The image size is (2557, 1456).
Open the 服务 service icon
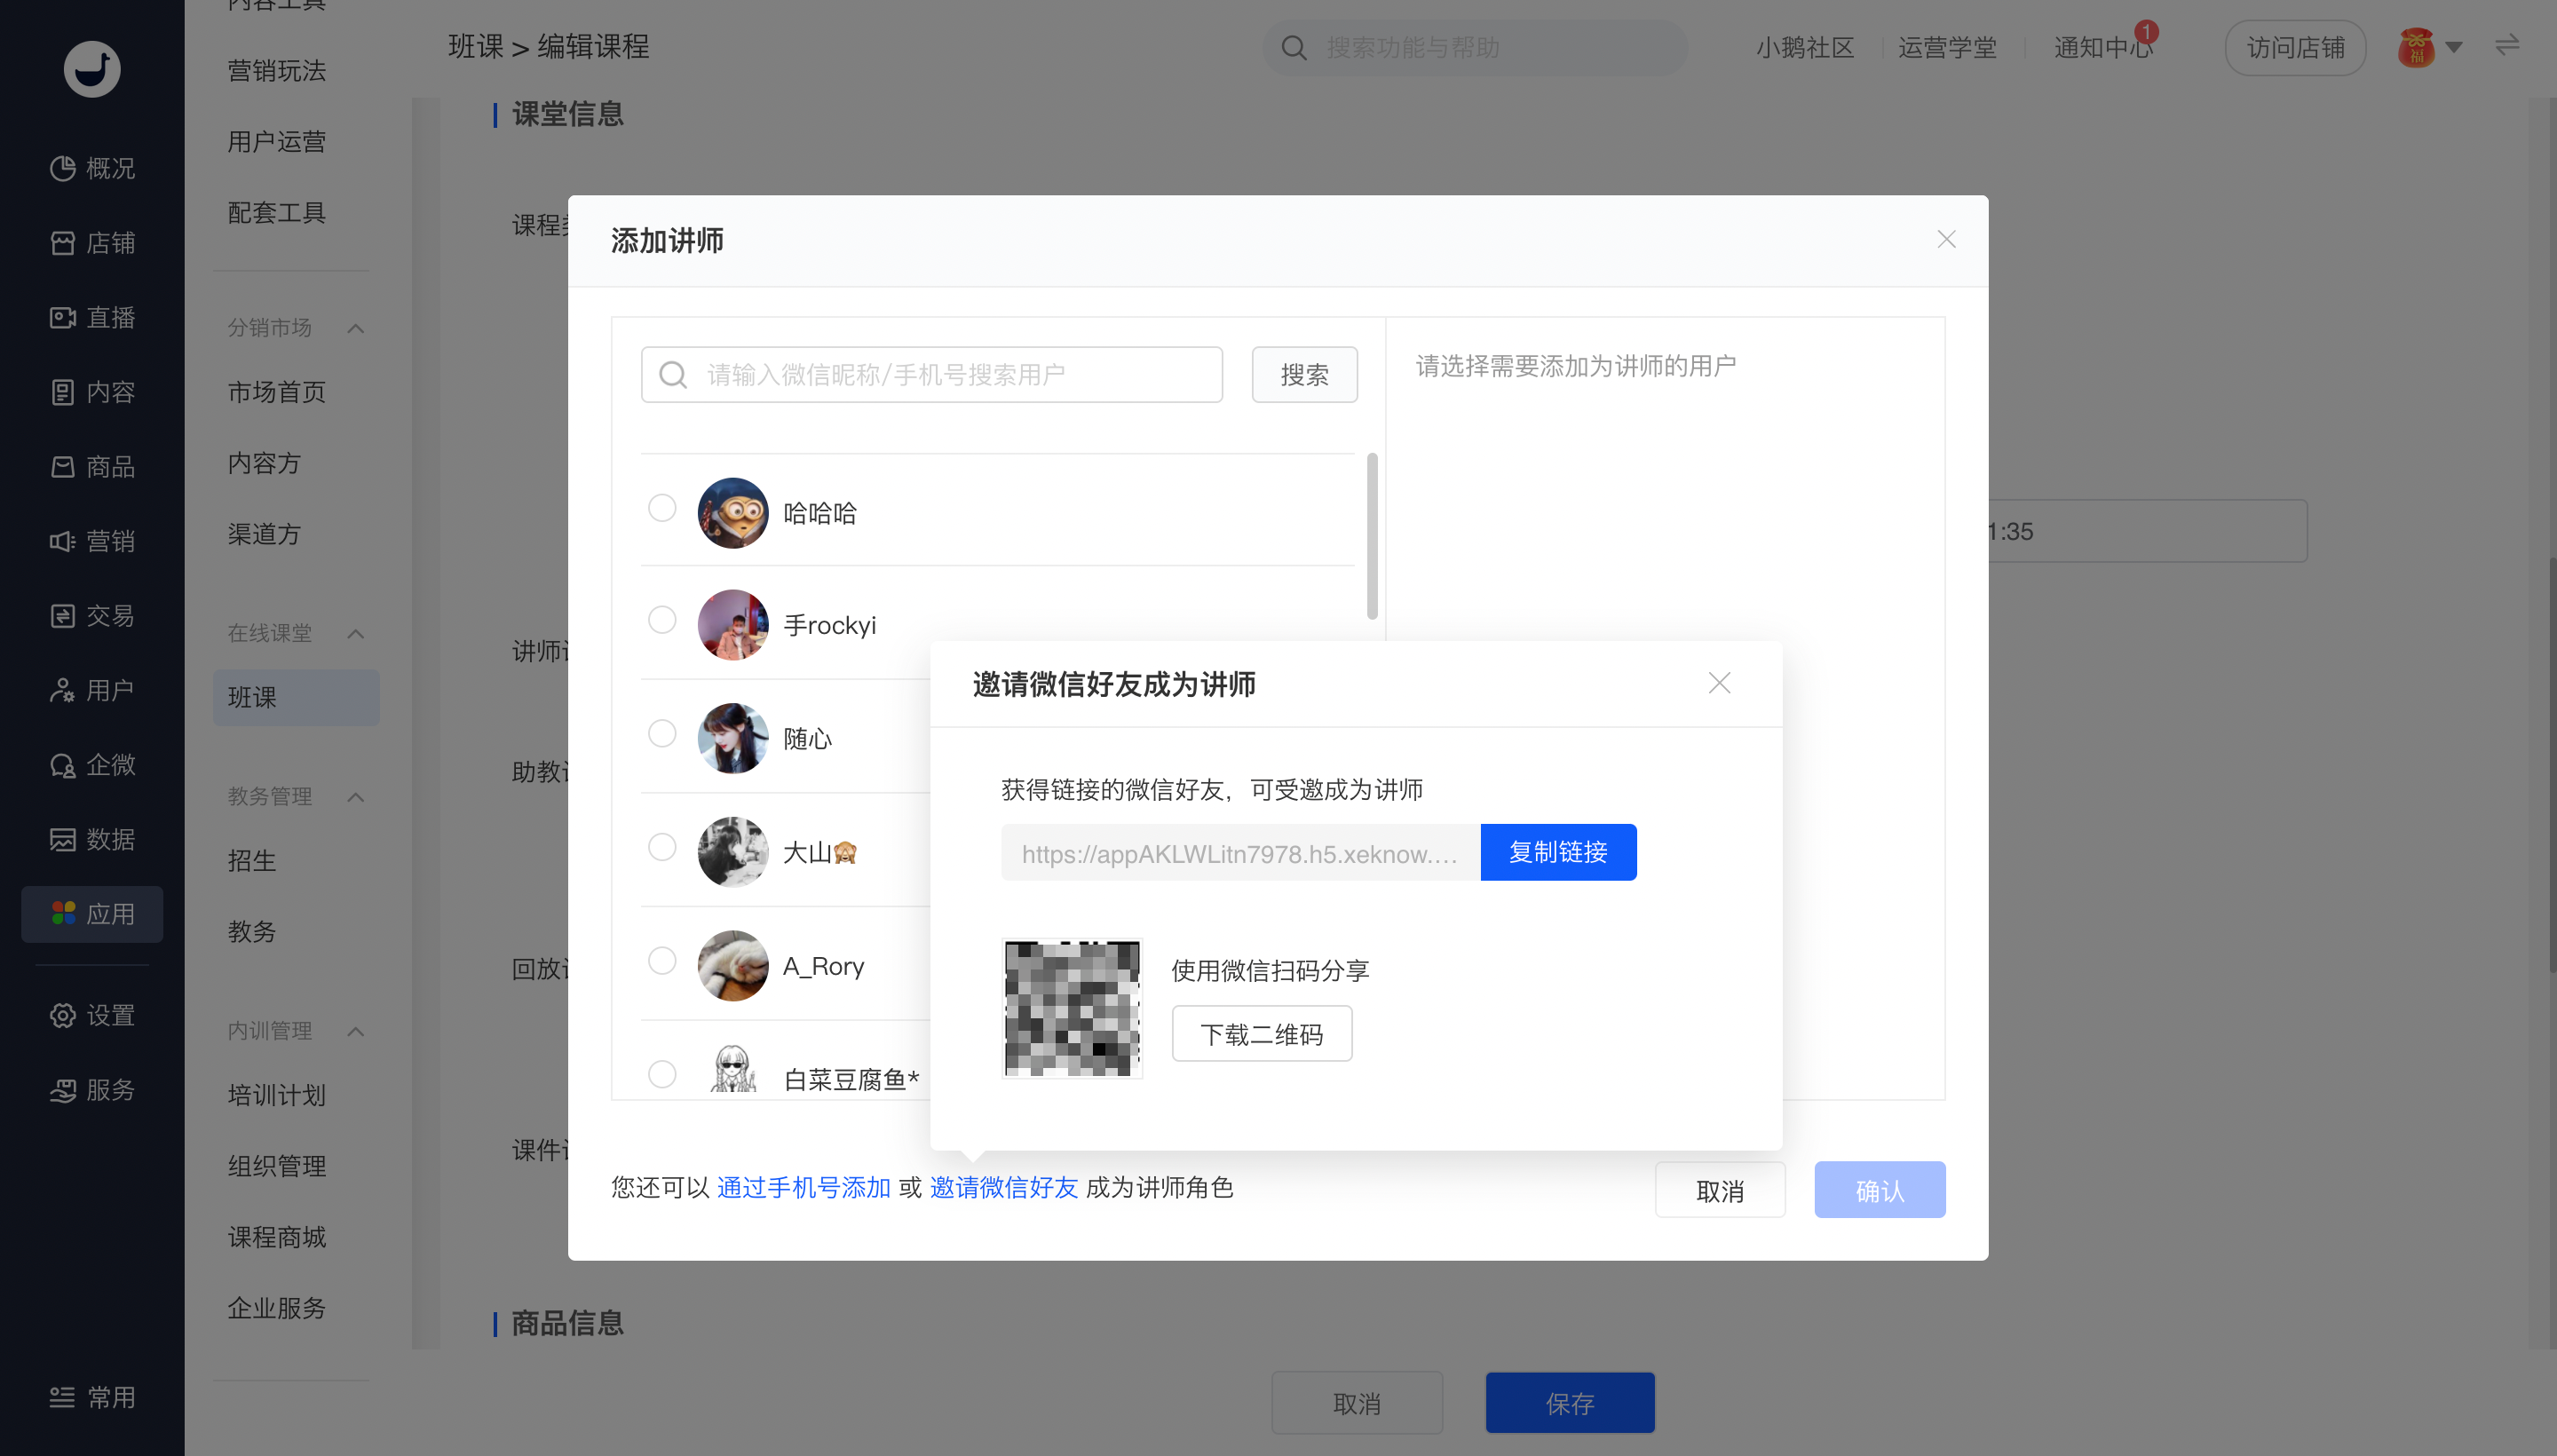(x=62, y=1090)
